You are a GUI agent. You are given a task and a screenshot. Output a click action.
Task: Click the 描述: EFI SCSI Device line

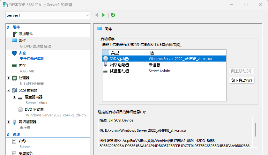click(x=116, y=120)
